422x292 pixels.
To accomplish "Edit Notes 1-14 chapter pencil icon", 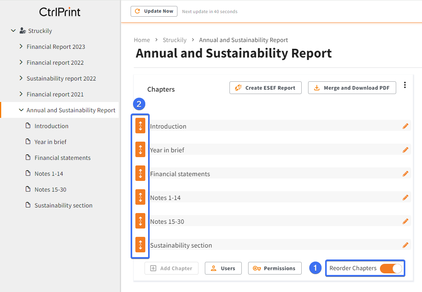I will coord(405,198).
